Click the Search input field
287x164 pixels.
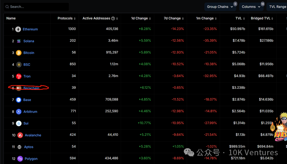tap(37, 7)
